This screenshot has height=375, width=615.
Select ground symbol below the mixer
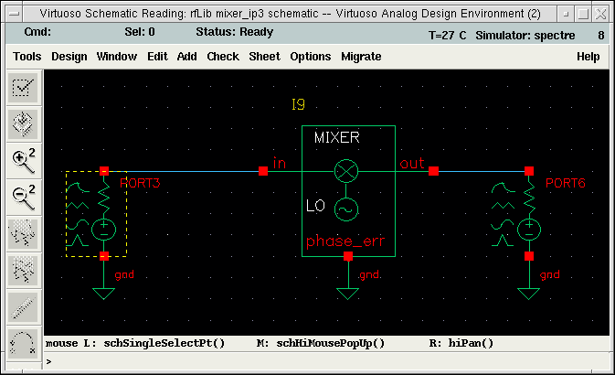tap(347, 293)
